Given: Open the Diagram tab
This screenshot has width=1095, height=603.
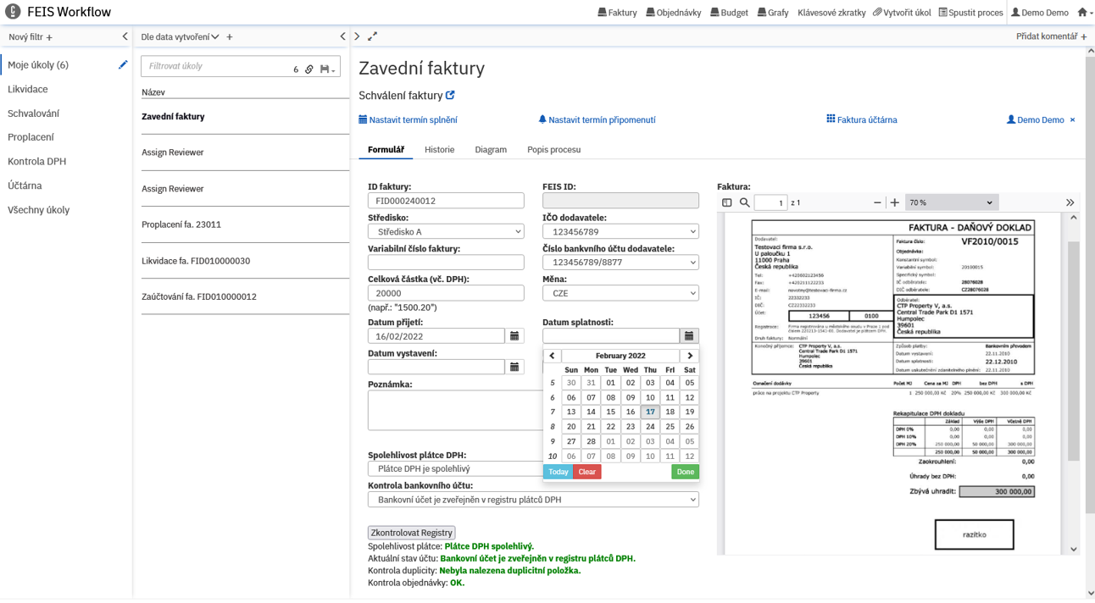Looking at the screenshot, I should 491,150.
